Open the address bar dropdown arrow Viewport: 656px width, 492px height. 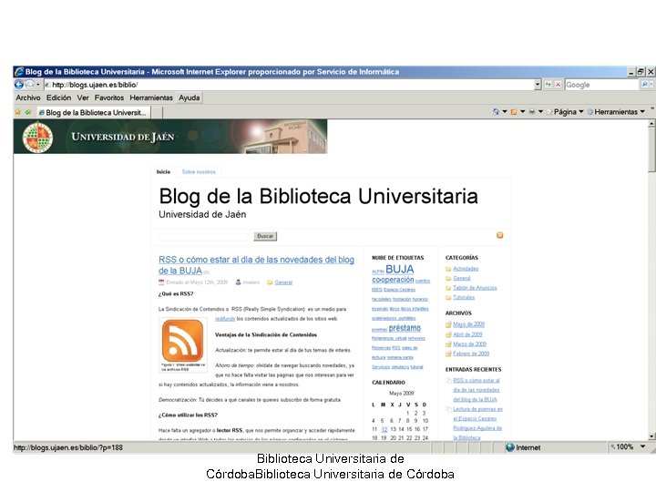pyautogui.click(x=538, y=85)
